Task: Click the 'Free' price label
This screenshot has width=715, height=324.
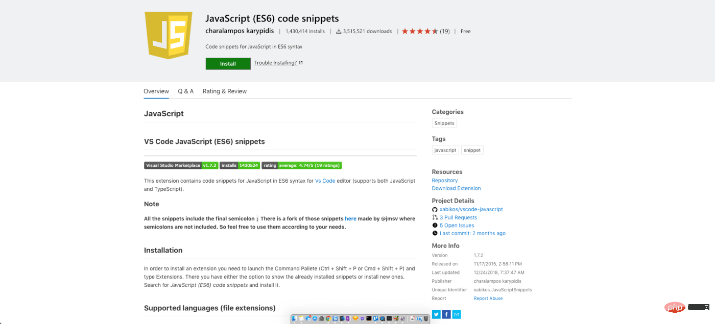Action: (466, 31)
